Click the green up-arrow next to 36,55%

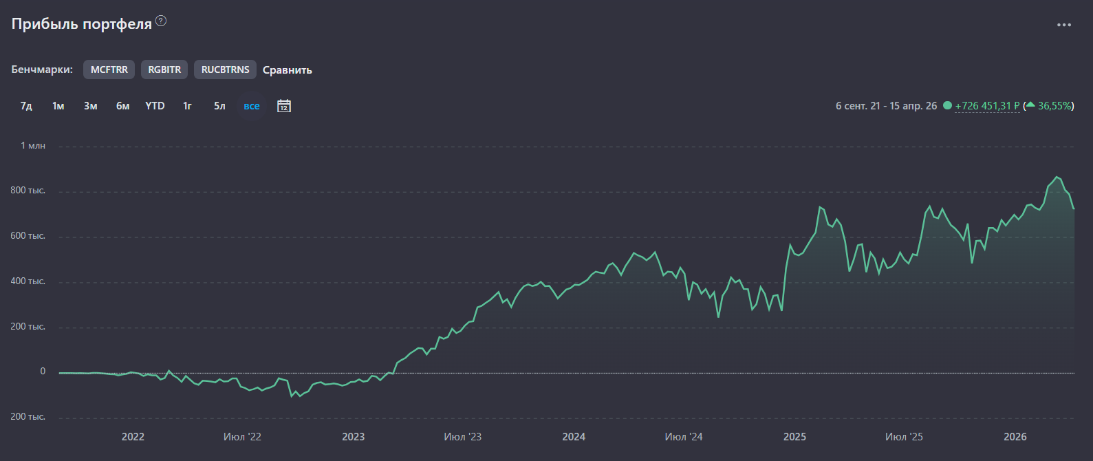[x=1030, y=105]
